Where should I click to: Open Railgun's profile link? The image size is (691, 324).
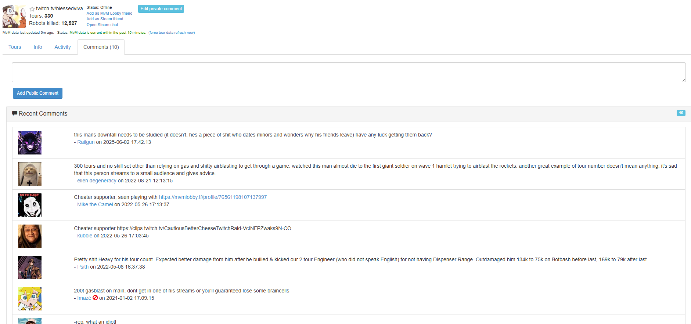(x=86, y=142)
